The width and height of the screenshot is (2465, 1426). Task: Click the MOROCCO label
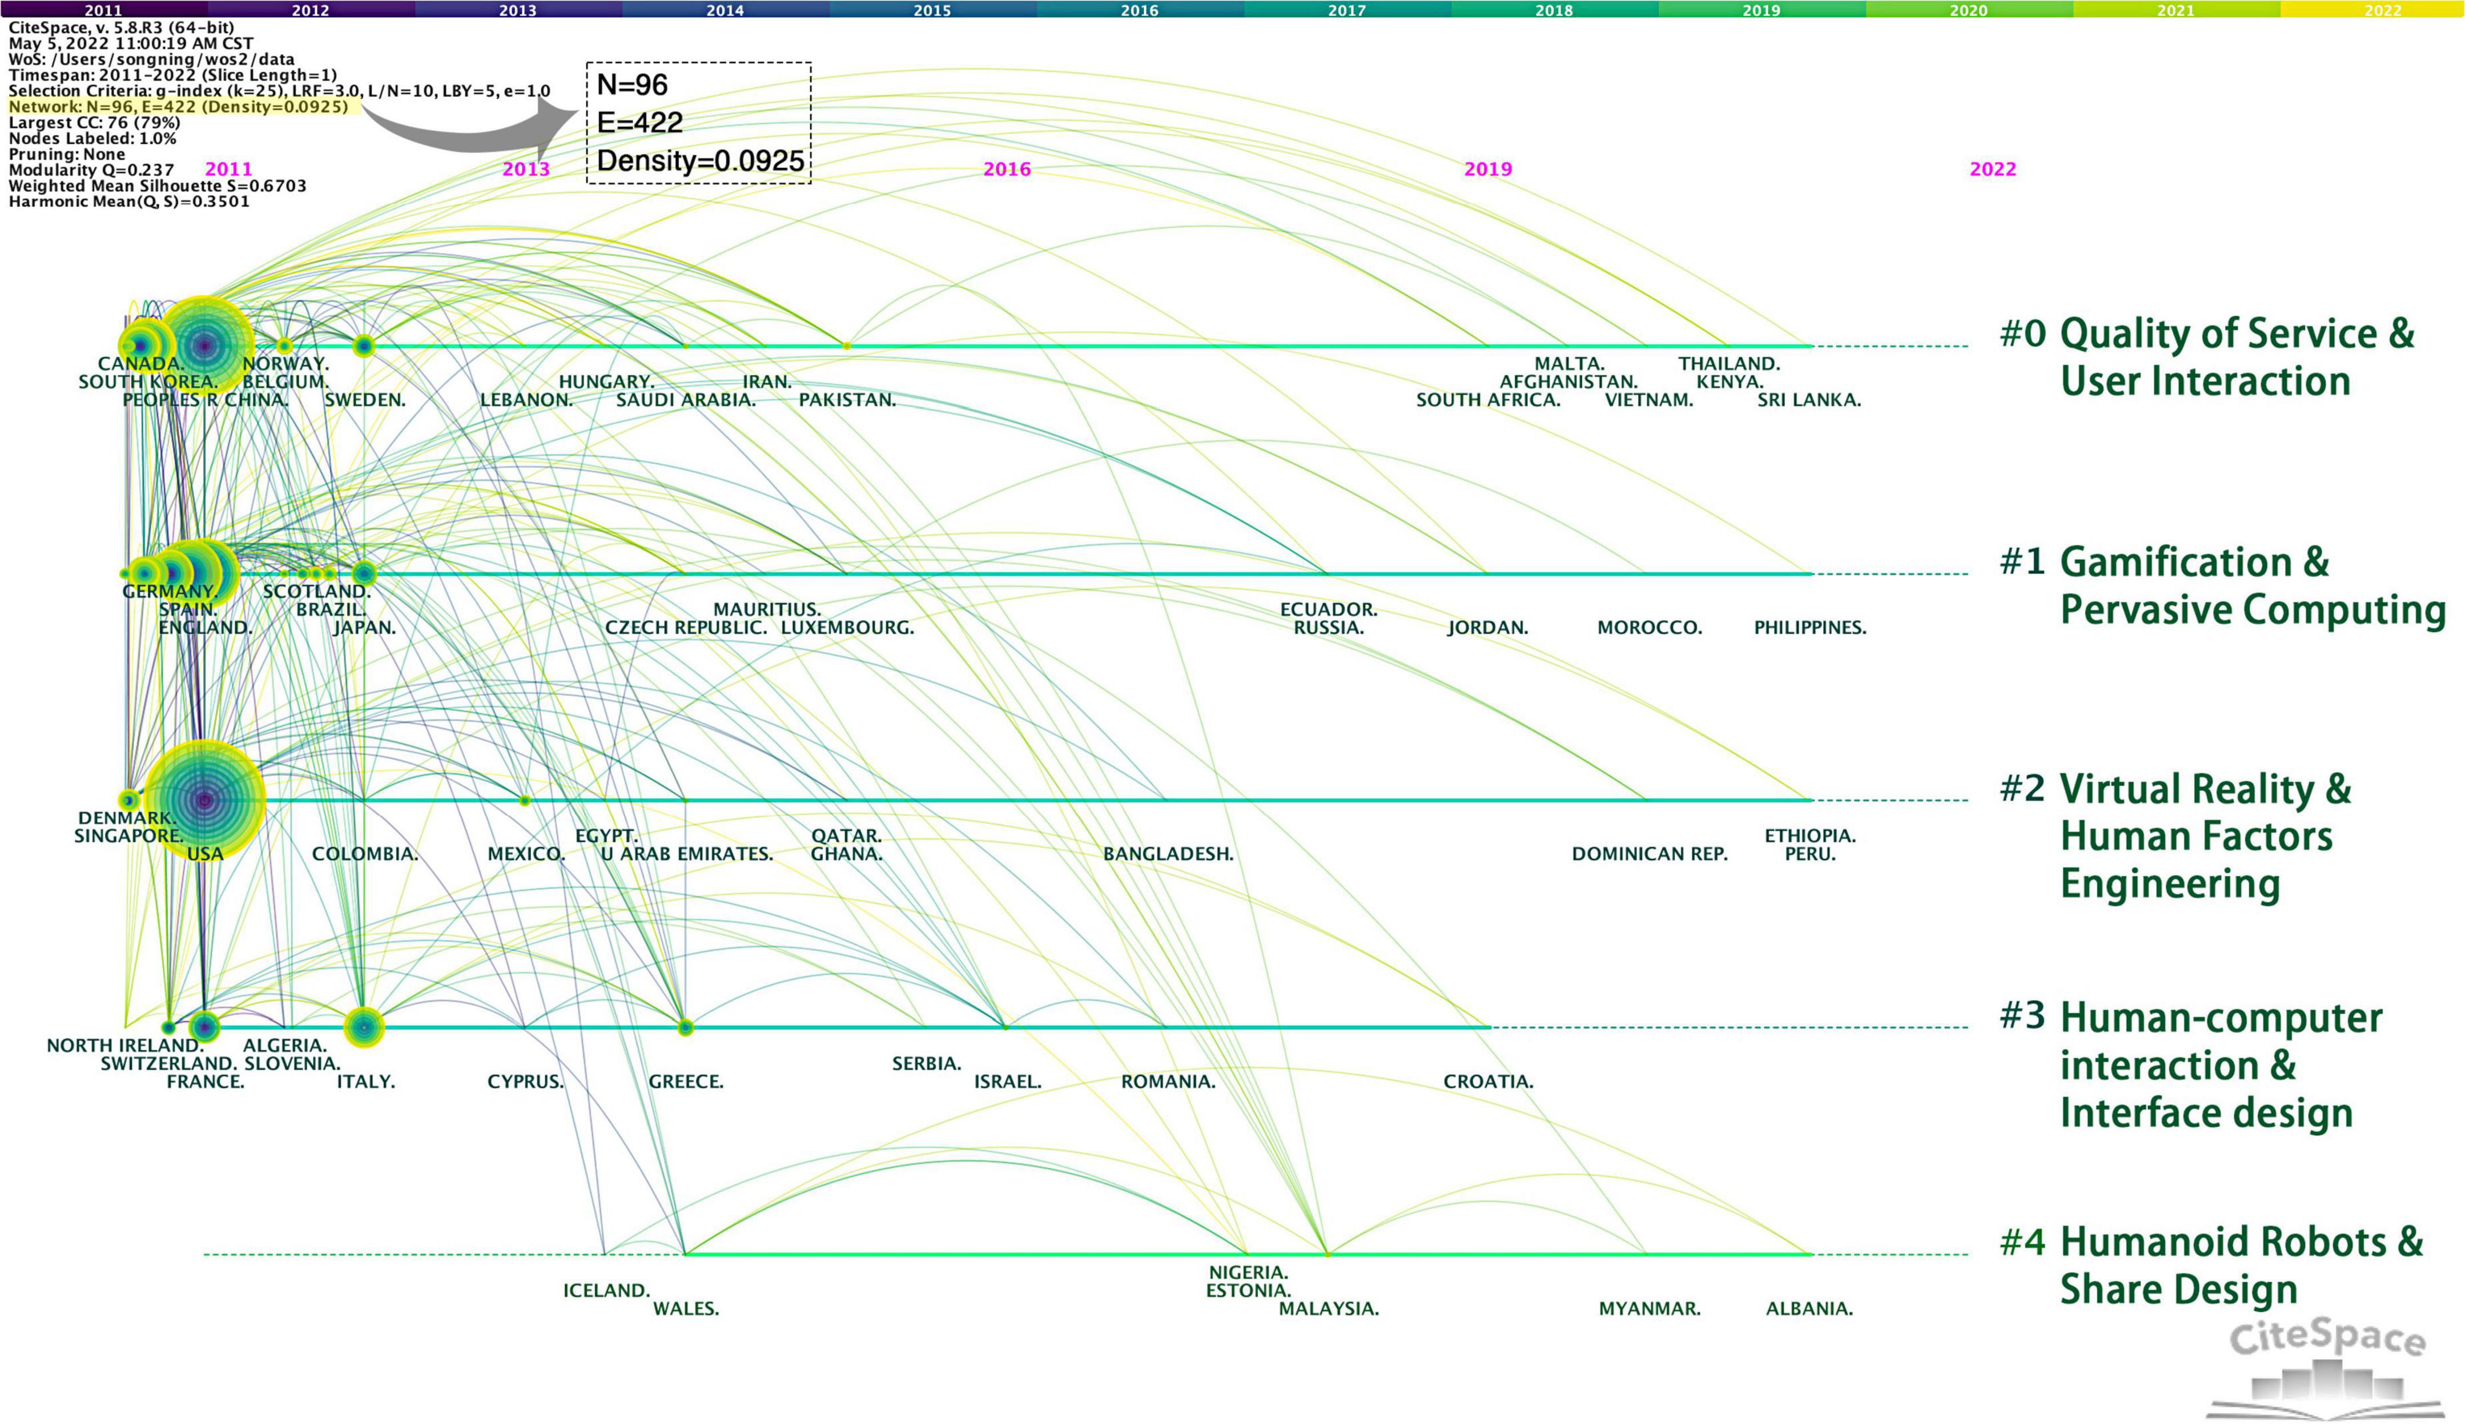pos(1649,628)
